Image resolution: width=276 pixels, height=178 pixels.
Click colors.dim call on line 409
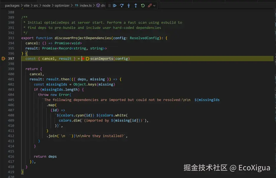(x=69, y=121)
